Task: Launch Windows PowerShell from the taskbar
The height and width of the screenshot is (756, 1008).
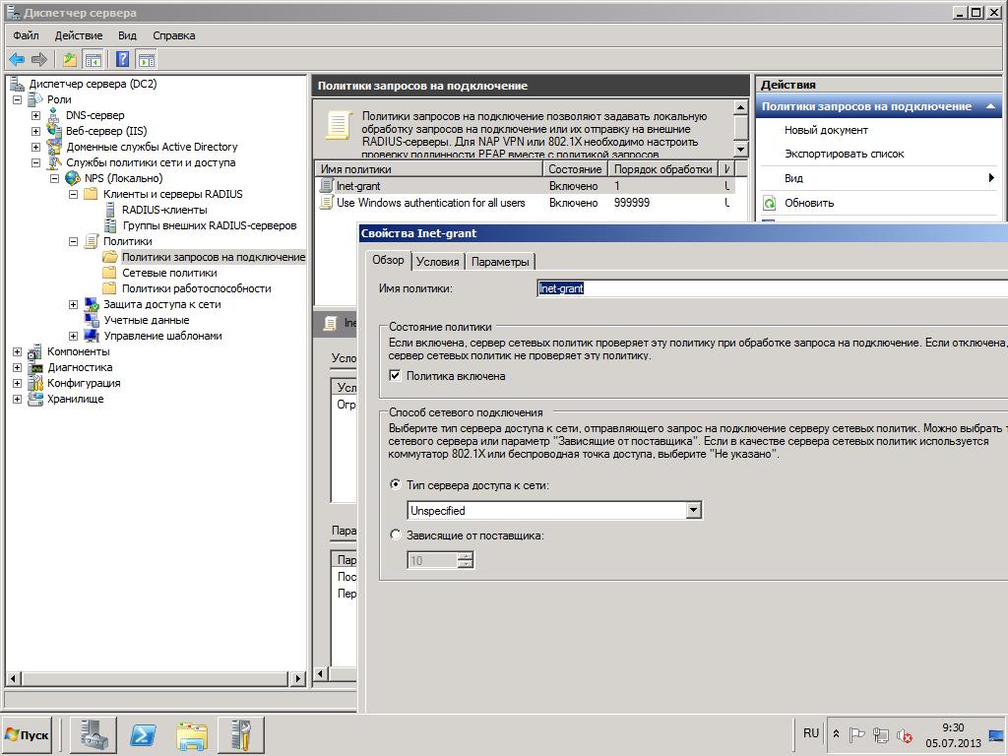Action: point(144,734)
